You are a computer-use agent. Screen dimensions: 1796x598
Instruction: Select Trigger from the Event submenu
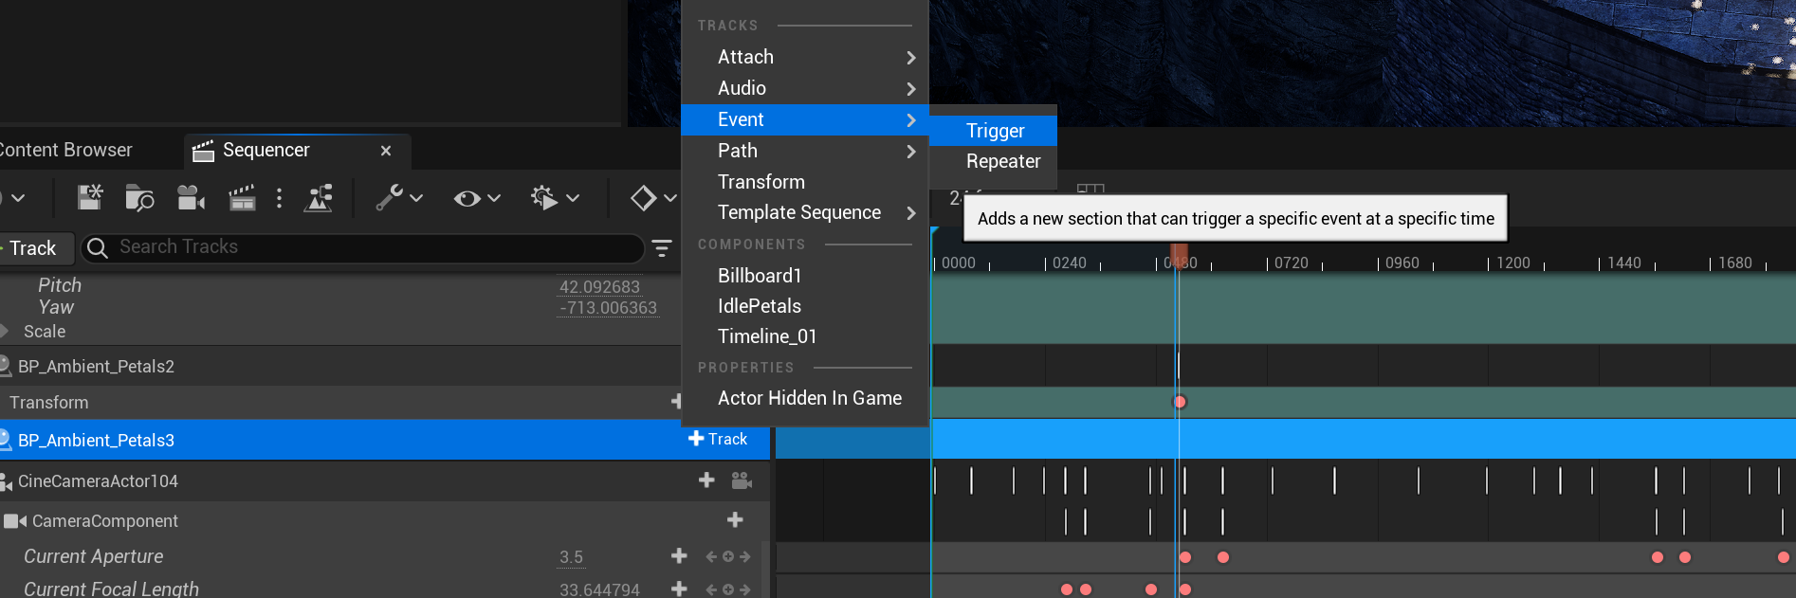(x=995, y=131)
